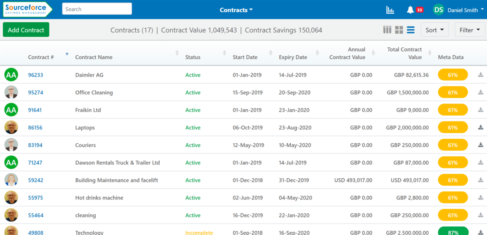Image resolution: width=487 pixels, height=235 pixels.
Task: Click the 61% meta data badge for Fraikin Ltd
Action: 453,110
